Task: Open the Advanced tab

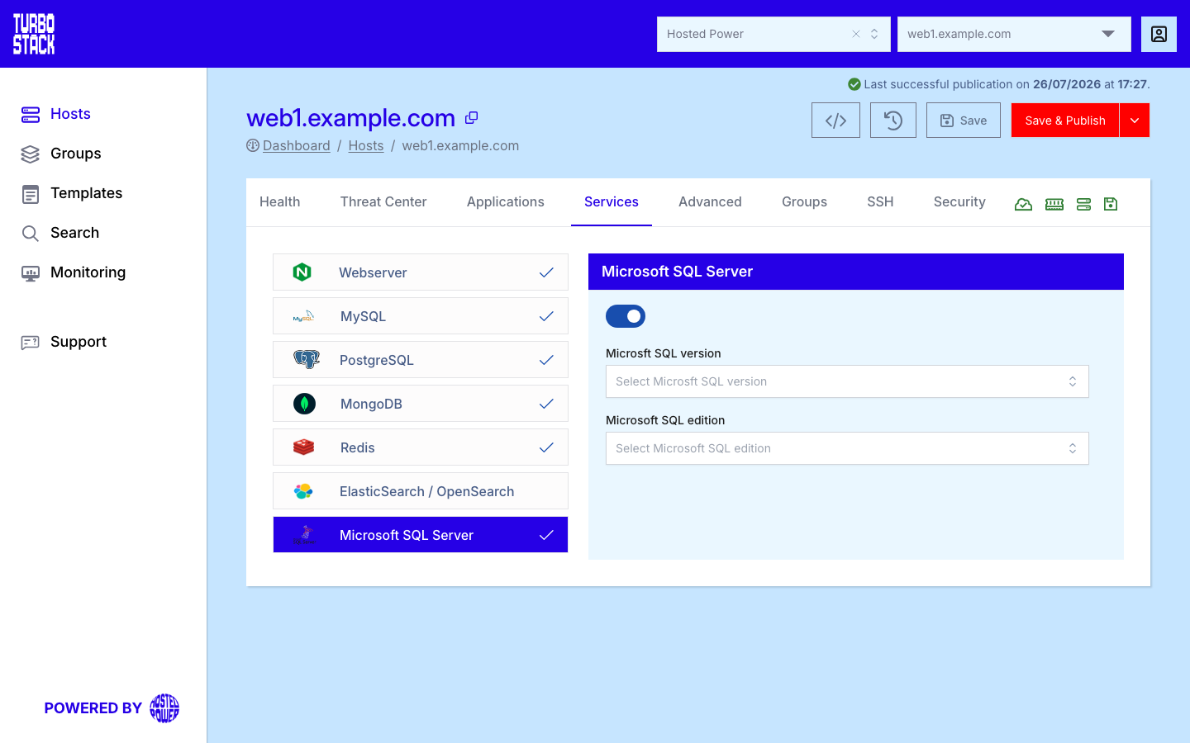Action: [x=710, y=202]
